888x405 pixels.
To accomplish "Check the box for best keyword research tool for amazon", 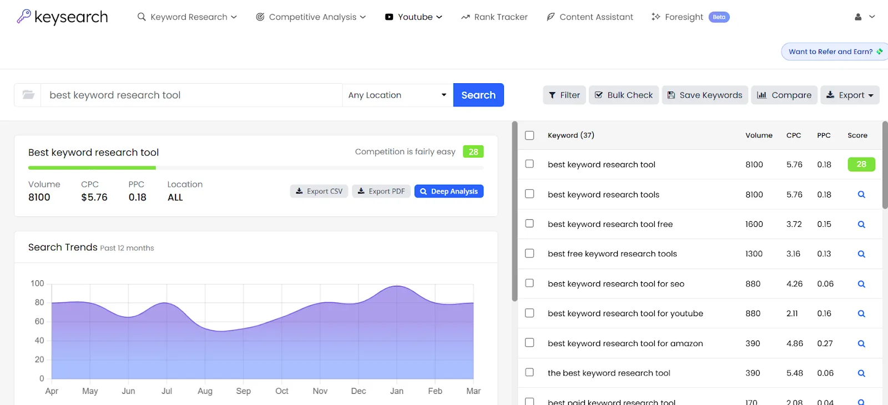I will (x=529, y=342).
